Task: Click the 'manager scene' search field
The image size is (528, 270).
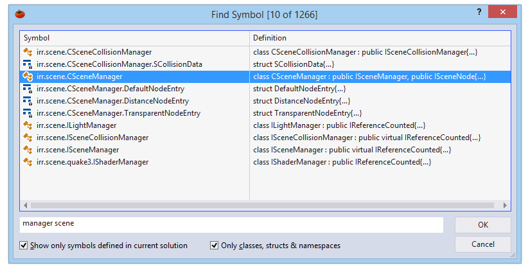Action: [231, 224]
